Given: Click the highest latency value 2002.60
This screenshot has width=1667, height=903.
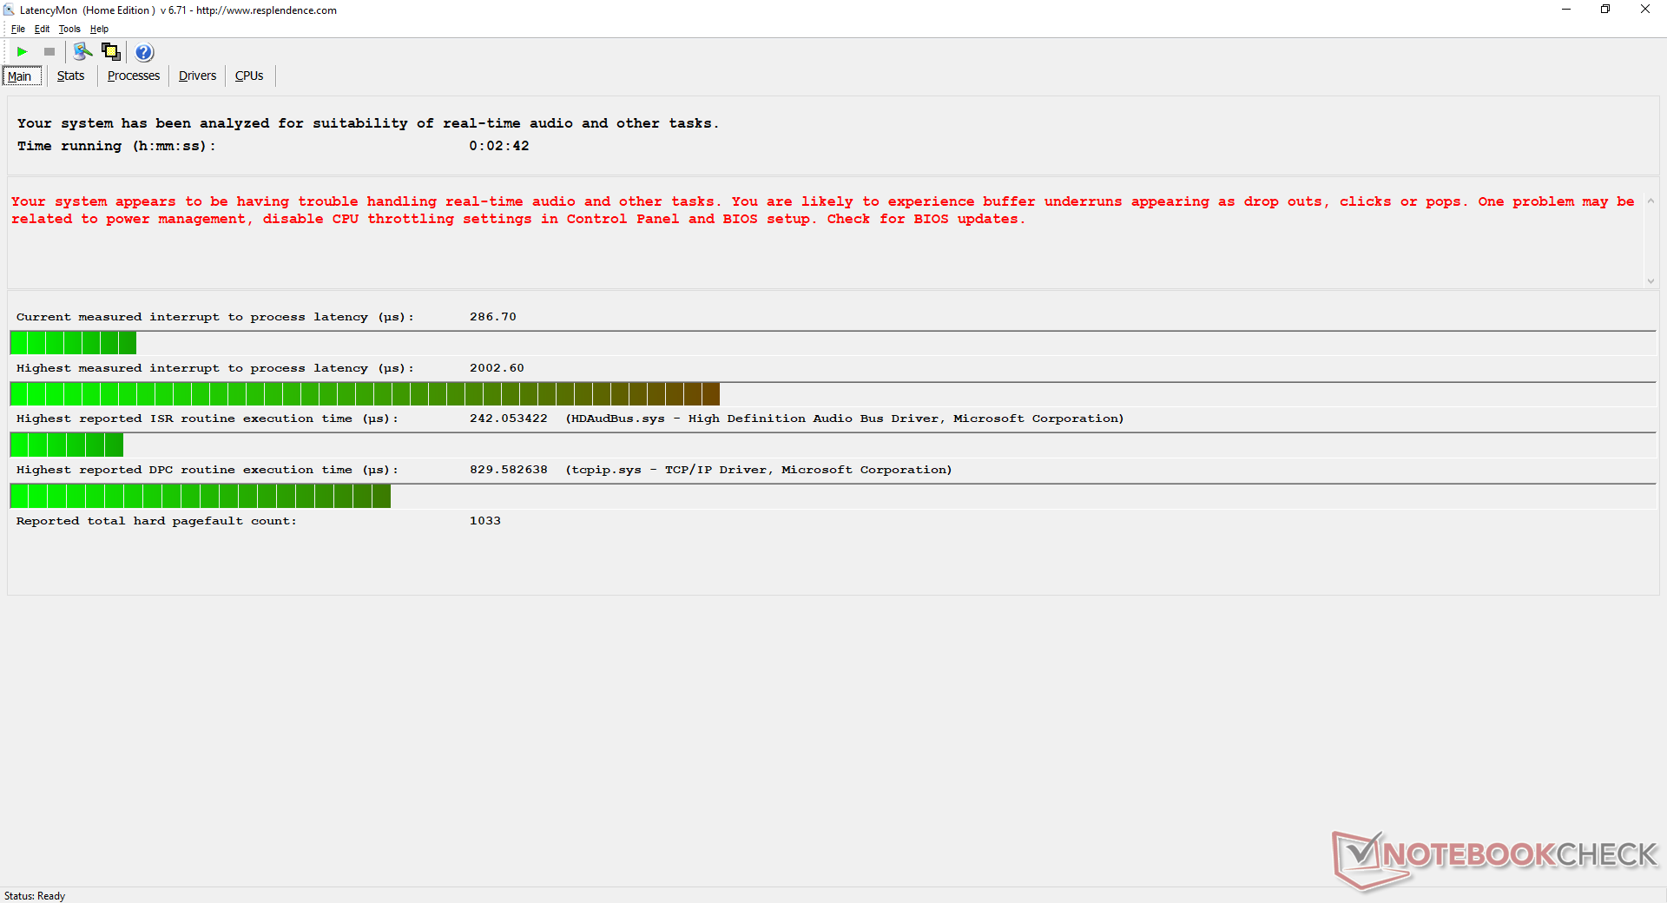Looking at the screenshot, I should (x=497, y=368).
